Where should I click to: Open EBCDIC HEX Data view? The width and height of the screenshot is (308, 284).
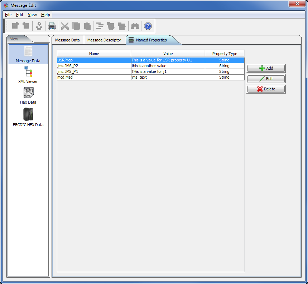[x=28, y=117]
